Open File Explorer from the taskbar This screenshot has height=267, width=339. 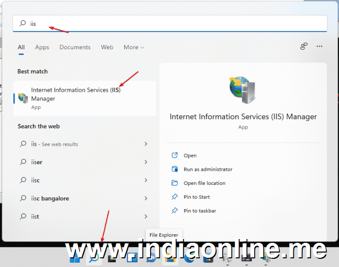(x=170, y=257)
